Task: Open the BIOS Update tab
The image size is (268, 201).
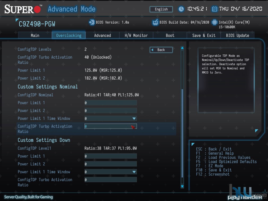Action: tap(237, 35)
